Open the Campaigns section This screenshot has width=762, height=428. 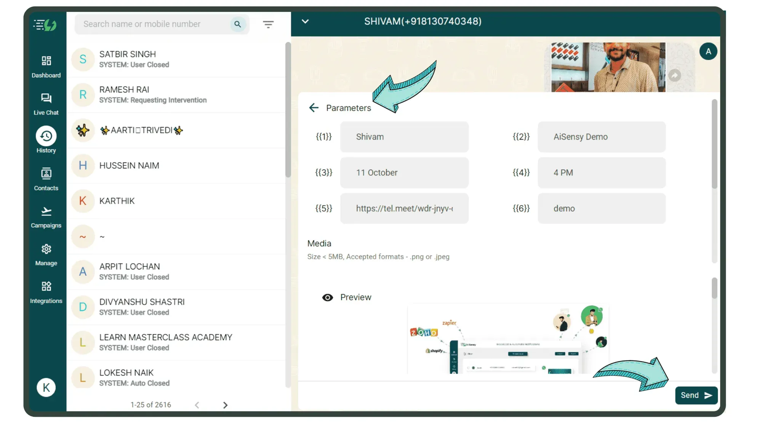(46, 212)
